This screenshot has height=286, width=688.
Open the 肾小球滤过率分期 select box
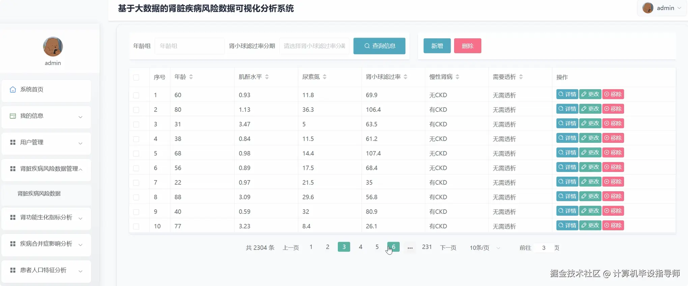[314, 46]
